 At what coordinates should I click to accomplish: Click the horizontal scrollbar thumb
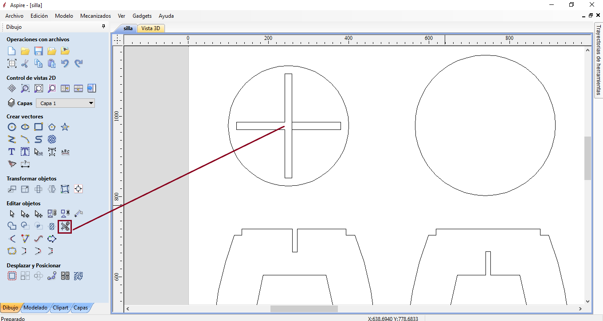304,309
